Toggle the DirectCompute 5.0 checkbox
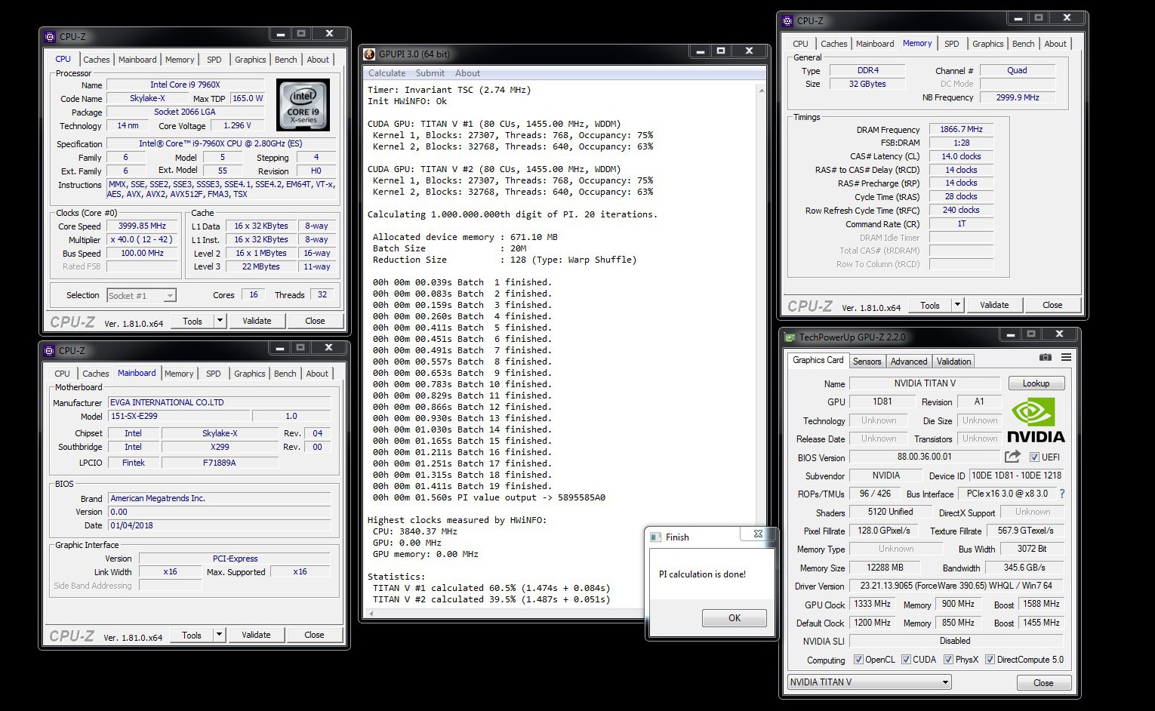 coord(990,660)
